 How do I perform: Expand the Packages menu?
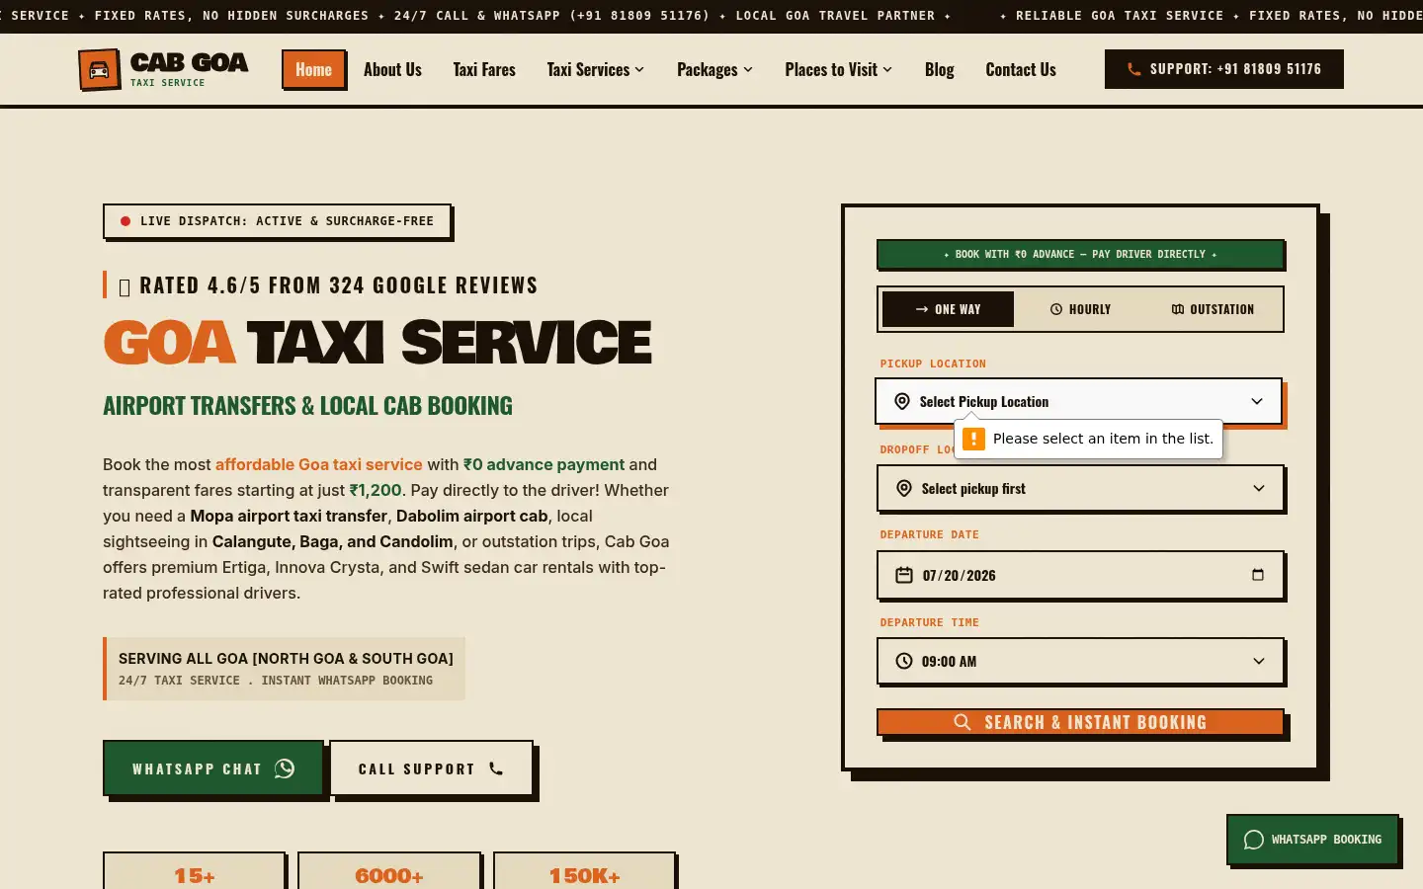714,69
